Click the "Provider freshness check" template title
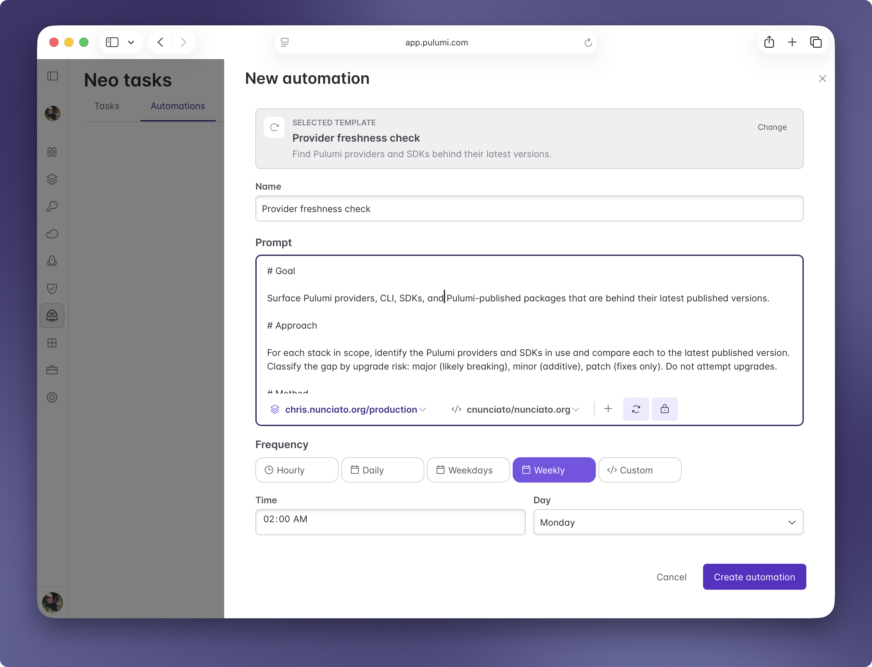 click(356, 138)
